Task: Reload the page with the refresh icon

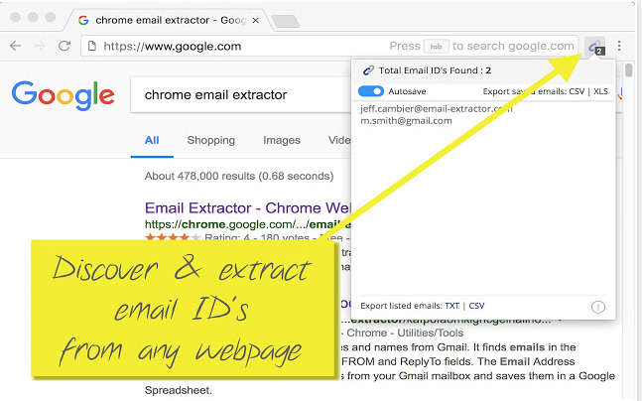Action: tap(64, 46)
